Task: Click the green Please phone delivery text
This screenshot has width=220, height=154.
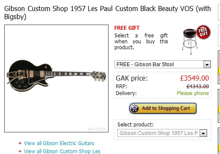Action: coord(193,93)
